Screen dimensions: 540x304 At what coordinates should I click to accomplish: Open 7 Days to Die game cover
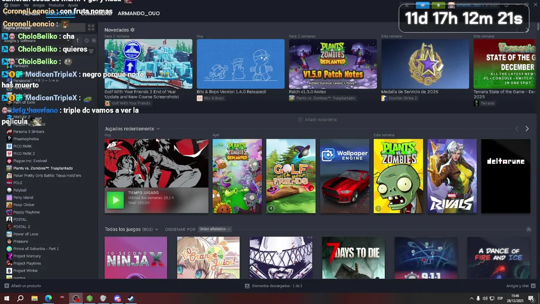point(354,258)
